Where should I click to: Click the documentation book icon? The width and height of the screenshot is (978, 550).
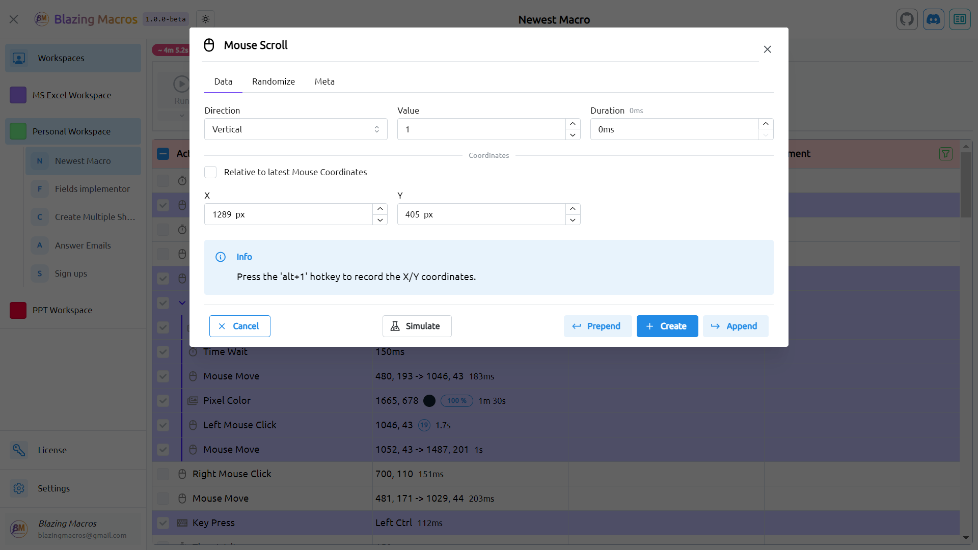(x=960, y=19)
